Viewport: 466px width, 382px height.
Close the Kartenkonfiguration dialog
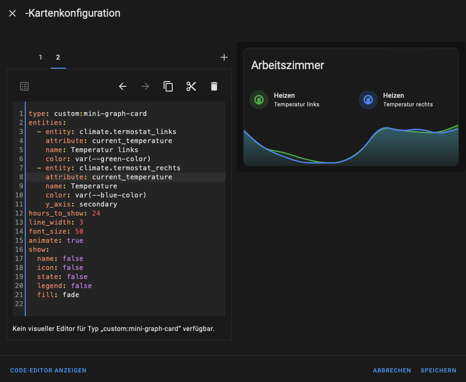click(12, 13)
